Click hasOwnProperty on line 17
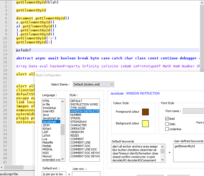This screenshot has width=204, height=176. 65,66
